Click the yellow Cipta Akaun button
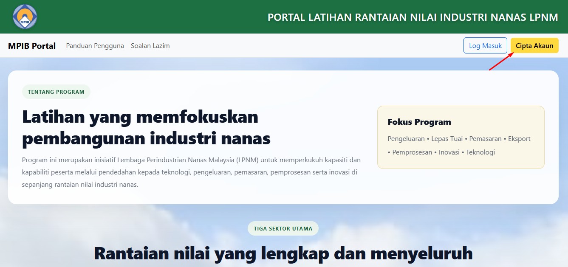568x267 pixels. pos(534,46)
